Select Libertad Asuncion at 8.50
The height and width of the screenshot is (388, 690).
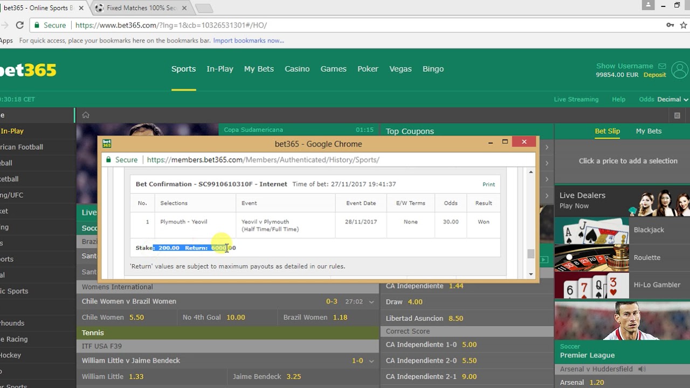[x=467, y=318]
